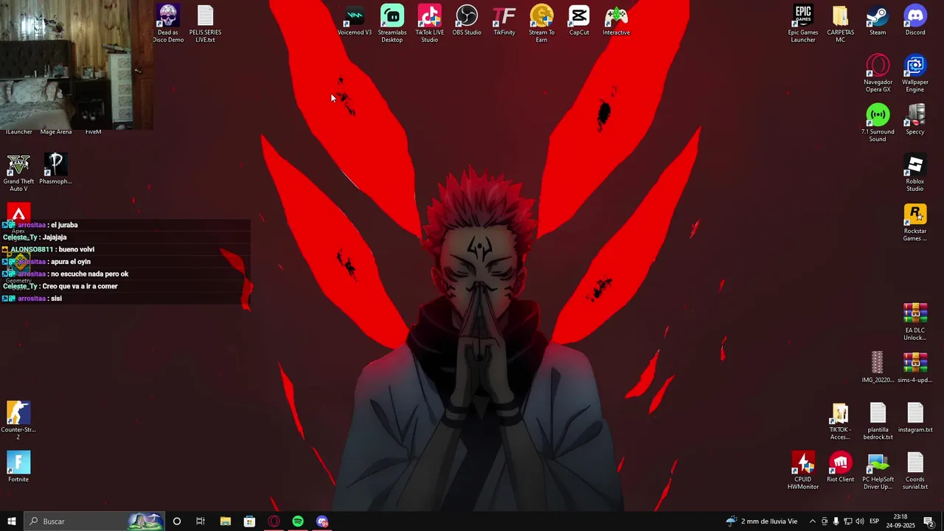Screen dimensions: 944x531
Task: Open PC HelpSoft Driver Updater
Action: [878, 471]
